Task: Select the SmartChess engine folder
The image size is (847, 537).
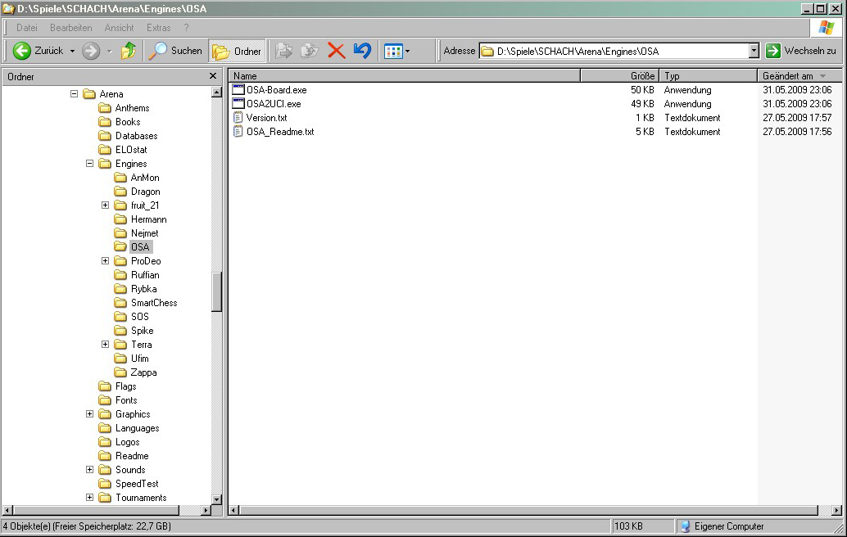Action: point(154,303)
